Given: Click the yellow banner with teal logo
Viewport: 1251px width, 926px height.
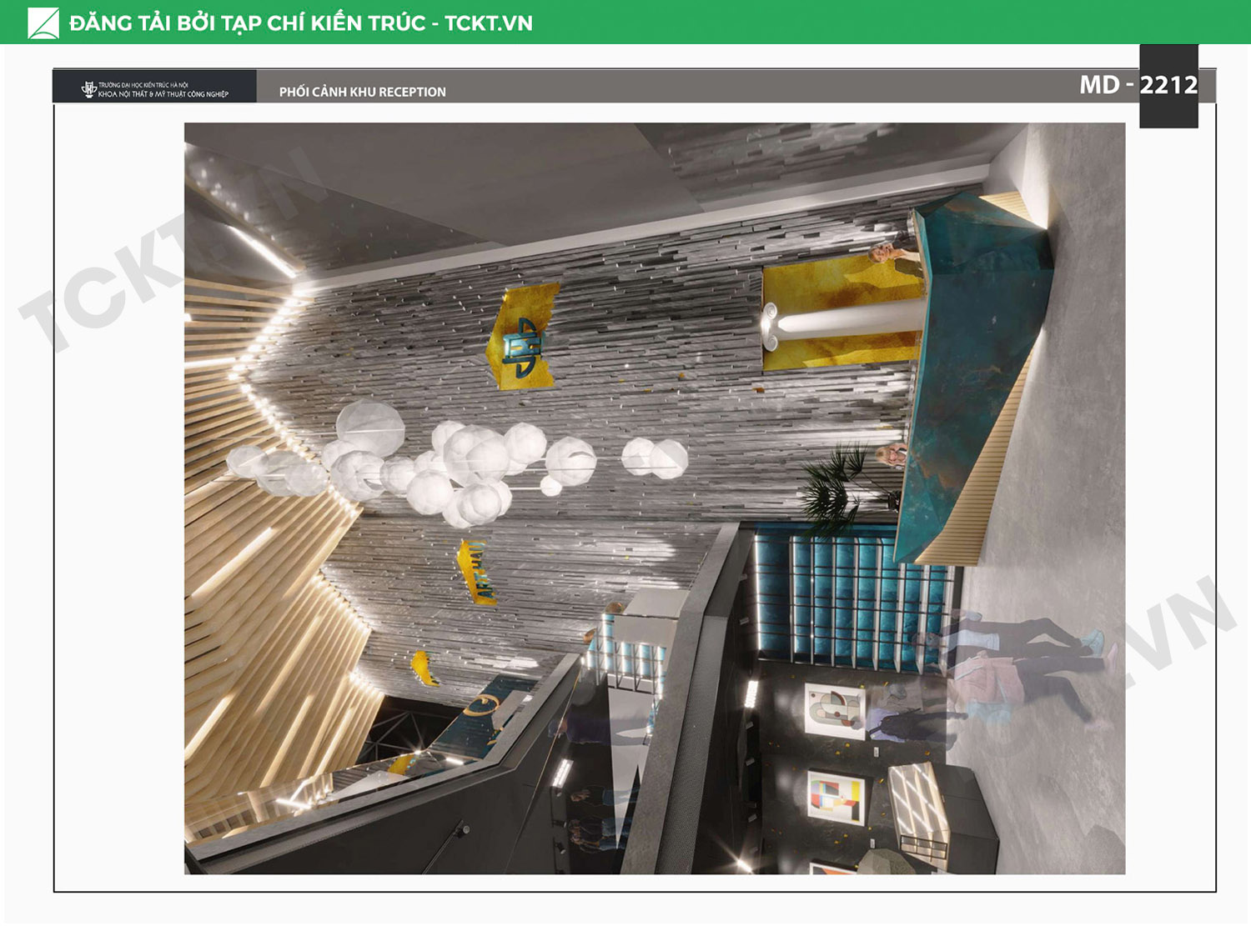Looking at the screenshot, I should pyautogui.click(x=523, y=337).
